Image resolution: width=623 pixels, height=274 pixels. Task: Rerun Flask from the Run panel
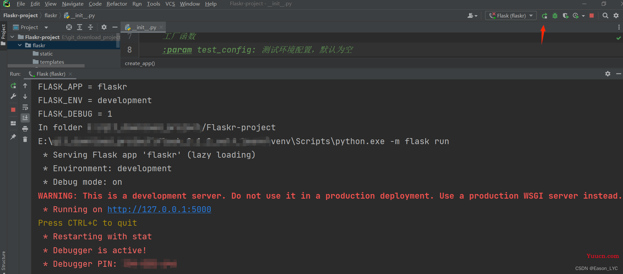[13, 86]
